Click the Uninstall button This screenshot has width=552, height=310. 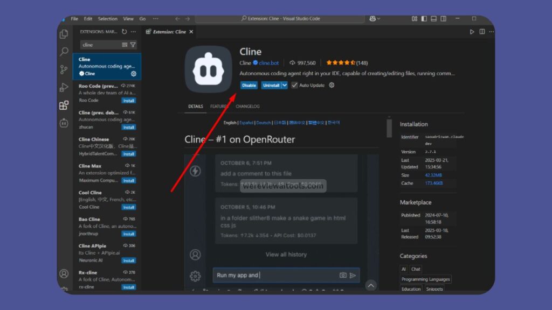tap(271, 85)
